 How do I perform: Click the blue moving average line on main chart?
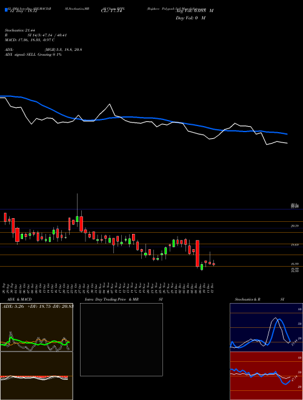pos(143,118)
